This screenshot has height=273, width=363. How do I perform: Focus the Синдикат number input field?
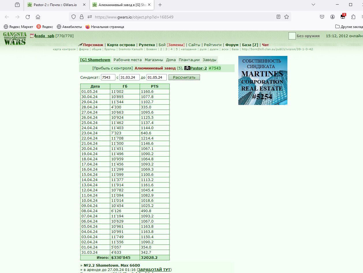pos(108,77)
